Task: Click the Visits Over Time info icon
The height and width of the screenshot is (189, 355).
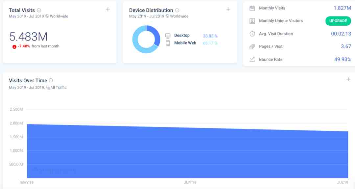Action: coord(51,80)
